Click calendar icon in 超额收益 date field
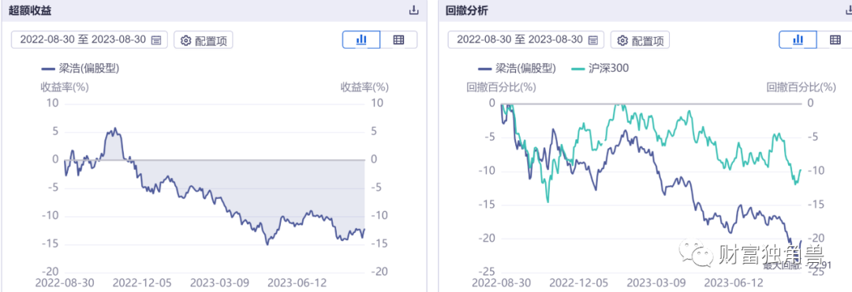 click(156, 39)
